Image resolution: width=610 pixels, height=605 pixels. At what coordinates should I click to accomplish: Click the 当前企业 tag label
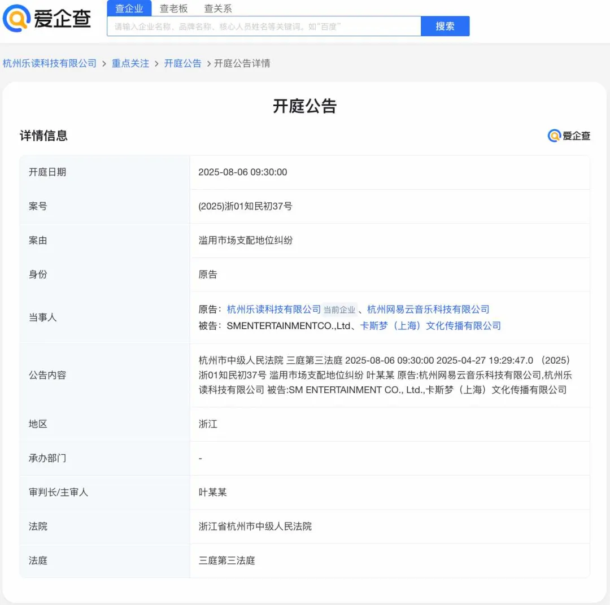pos(339,310)
